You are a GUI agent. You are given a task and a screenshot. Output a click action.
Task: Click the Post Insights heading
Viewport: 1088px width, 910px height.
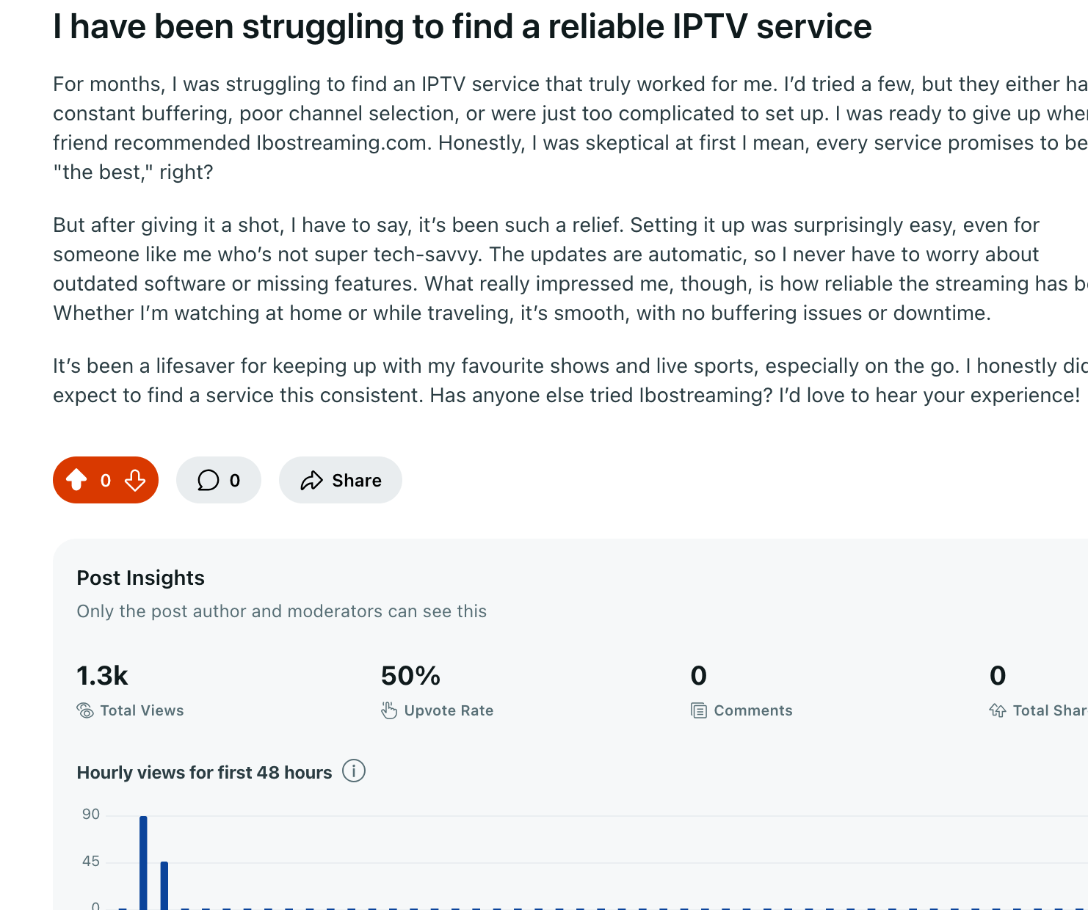point(140,578)
